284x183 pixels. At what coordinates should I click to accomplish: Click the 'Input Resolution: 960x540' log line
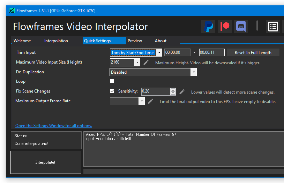[x=108, y=139]
